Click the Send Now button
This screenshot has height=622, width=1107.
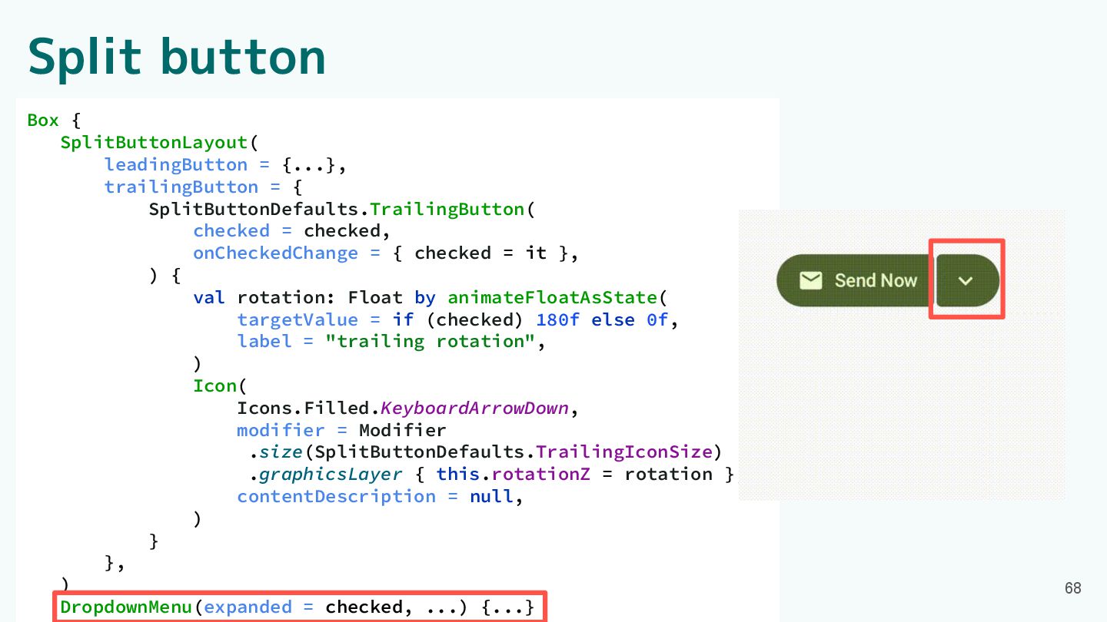[x=854, y=281]
